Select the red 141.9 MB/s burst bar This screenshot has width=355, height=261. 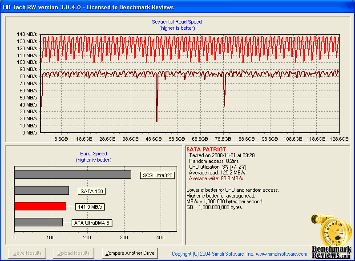tap(40, 206)
